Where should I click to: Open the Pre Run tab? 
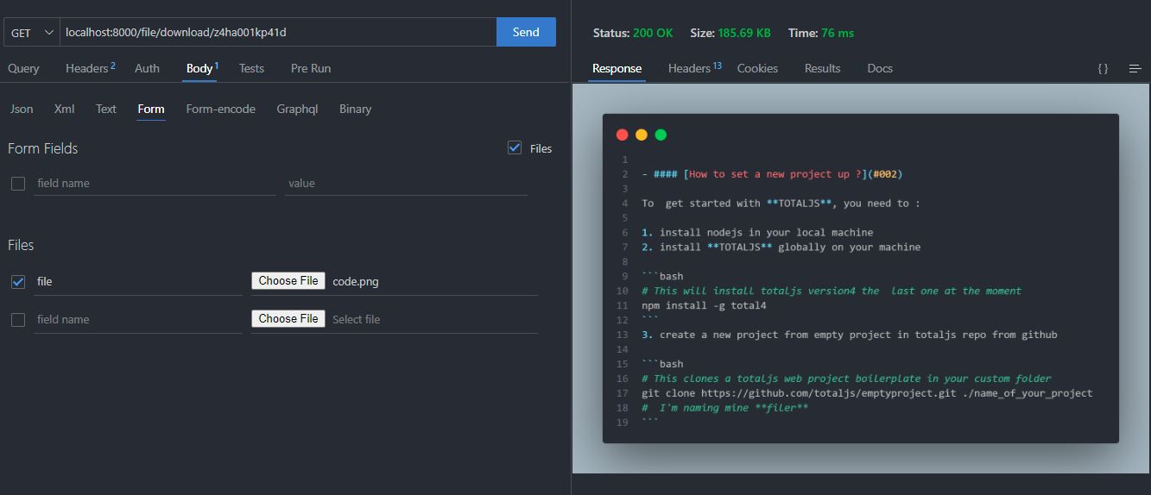tap(311, 68)
